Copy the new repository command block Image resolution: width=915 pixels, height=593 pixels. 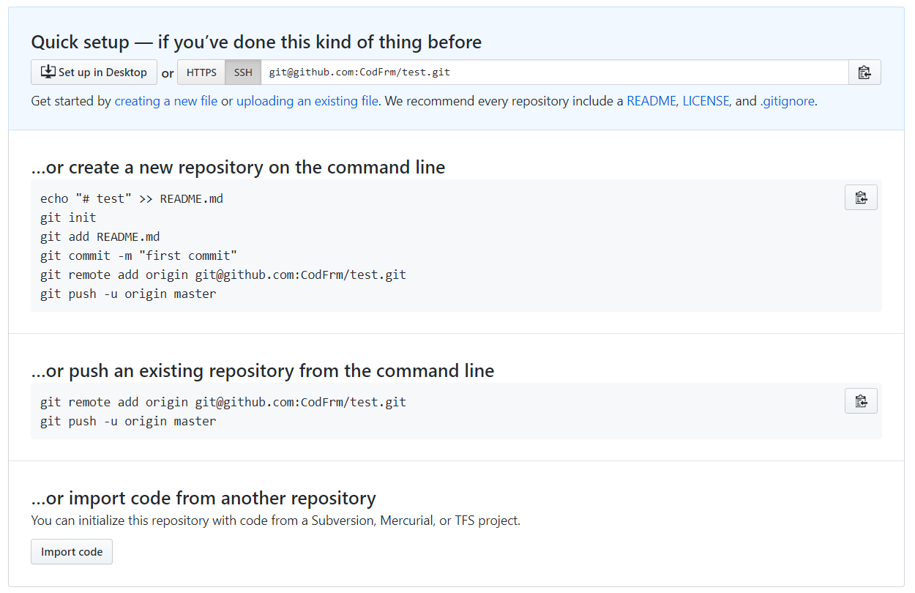click(x=861, y=198)
